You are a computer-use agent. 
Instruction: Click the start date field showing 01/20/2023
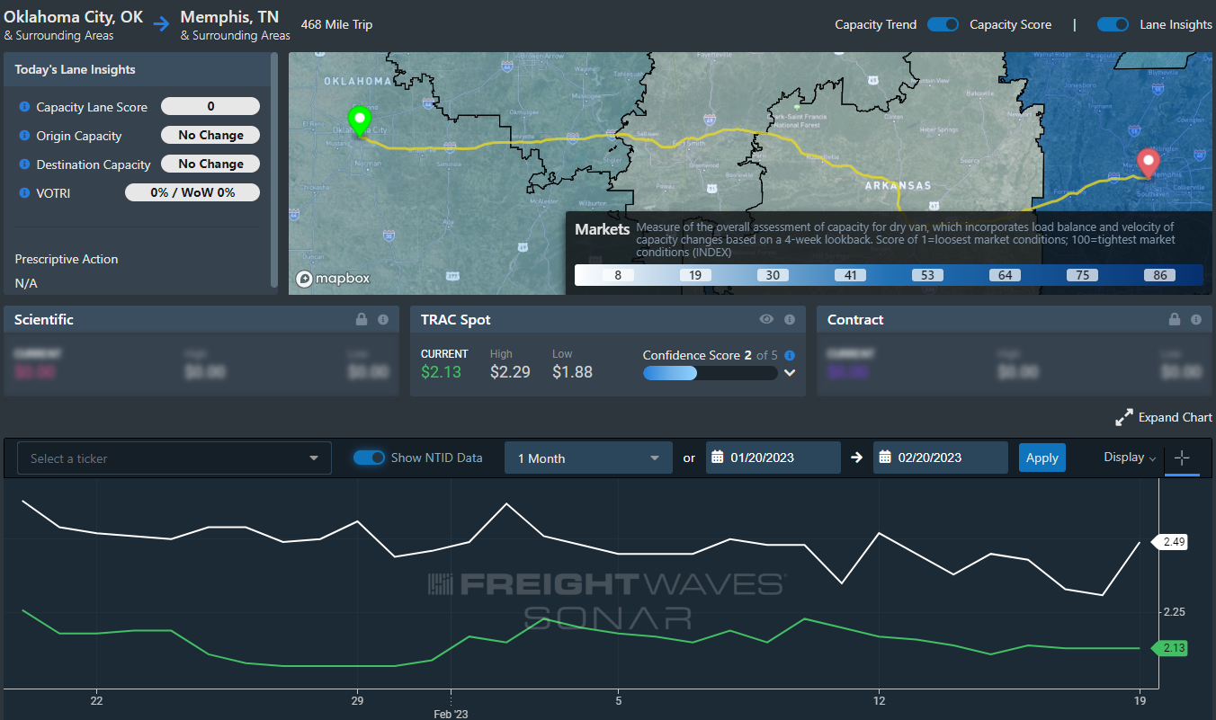pos(773,458)
